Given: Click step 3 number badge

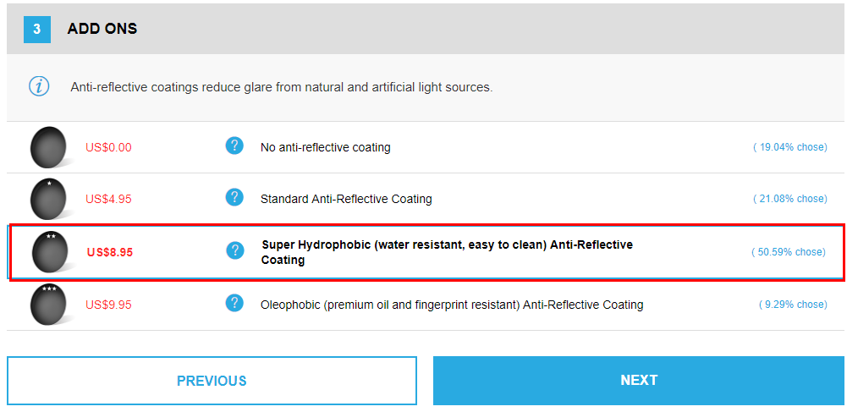Looking at the screenshot, I should click(36, 29).
